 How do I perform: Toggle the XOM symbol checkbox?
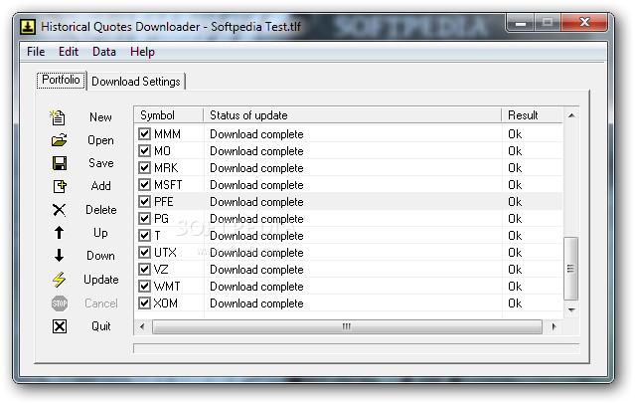pos(144,303)
